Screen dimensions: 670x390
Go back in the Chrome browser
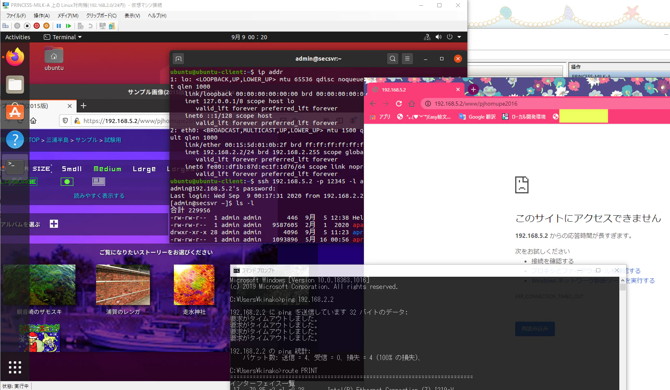click(x=373, y=104)
